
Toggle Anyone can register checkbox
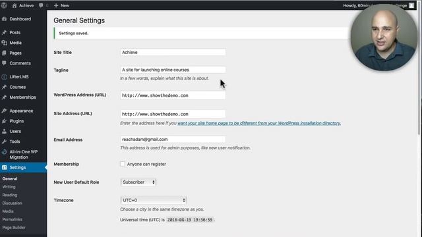point(123,164)
